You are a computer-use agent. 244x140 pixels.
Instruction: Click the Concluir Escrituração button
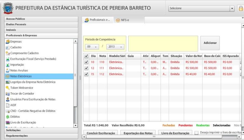click(101, 133)
